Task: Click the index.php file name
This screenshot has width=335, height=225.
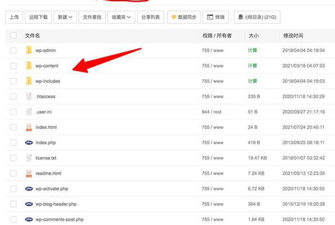Action: 46,143
